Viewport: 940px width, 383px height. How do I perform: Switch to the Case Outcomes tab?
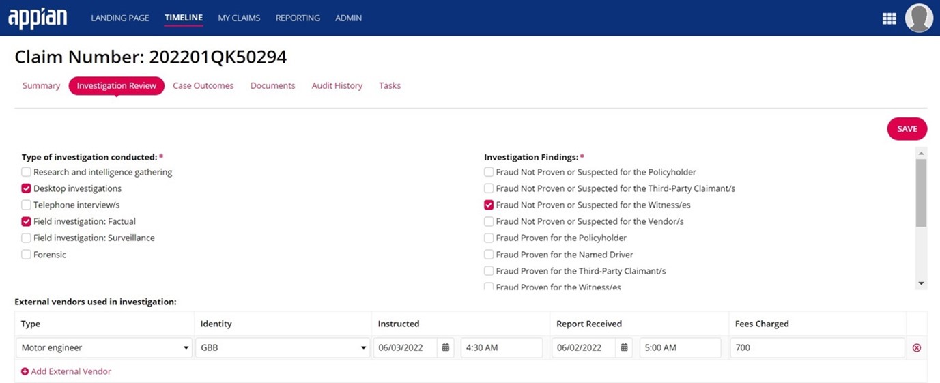pyautogui.click(x=203, y=86)
